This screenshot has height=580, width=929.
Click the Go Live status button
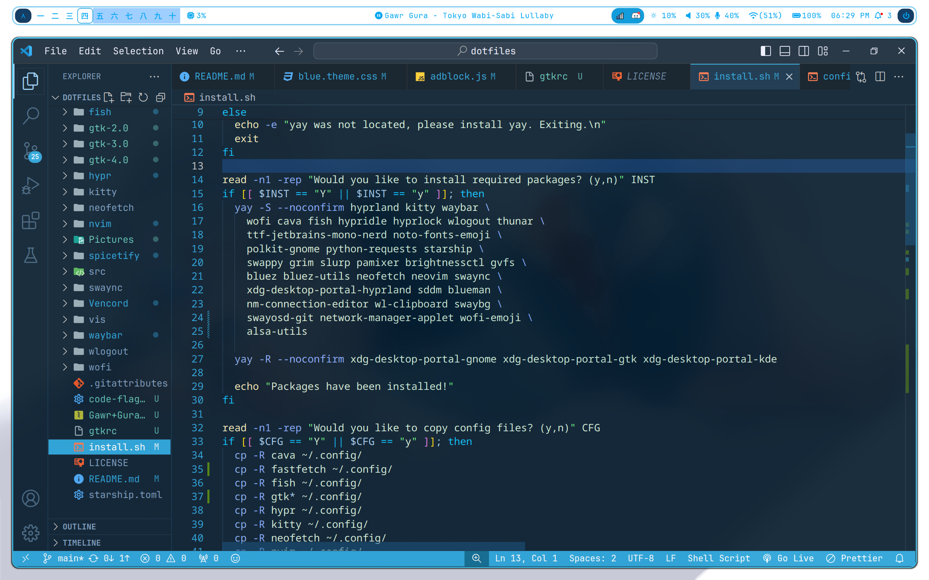tap(788, 558)
